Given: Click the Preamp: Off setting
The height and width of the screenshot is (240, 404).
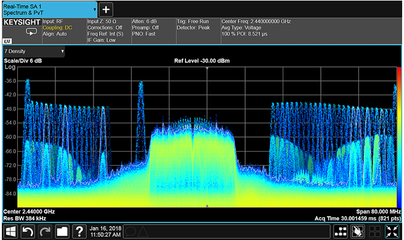Looking at the screenshot, I should pos(145,28).
